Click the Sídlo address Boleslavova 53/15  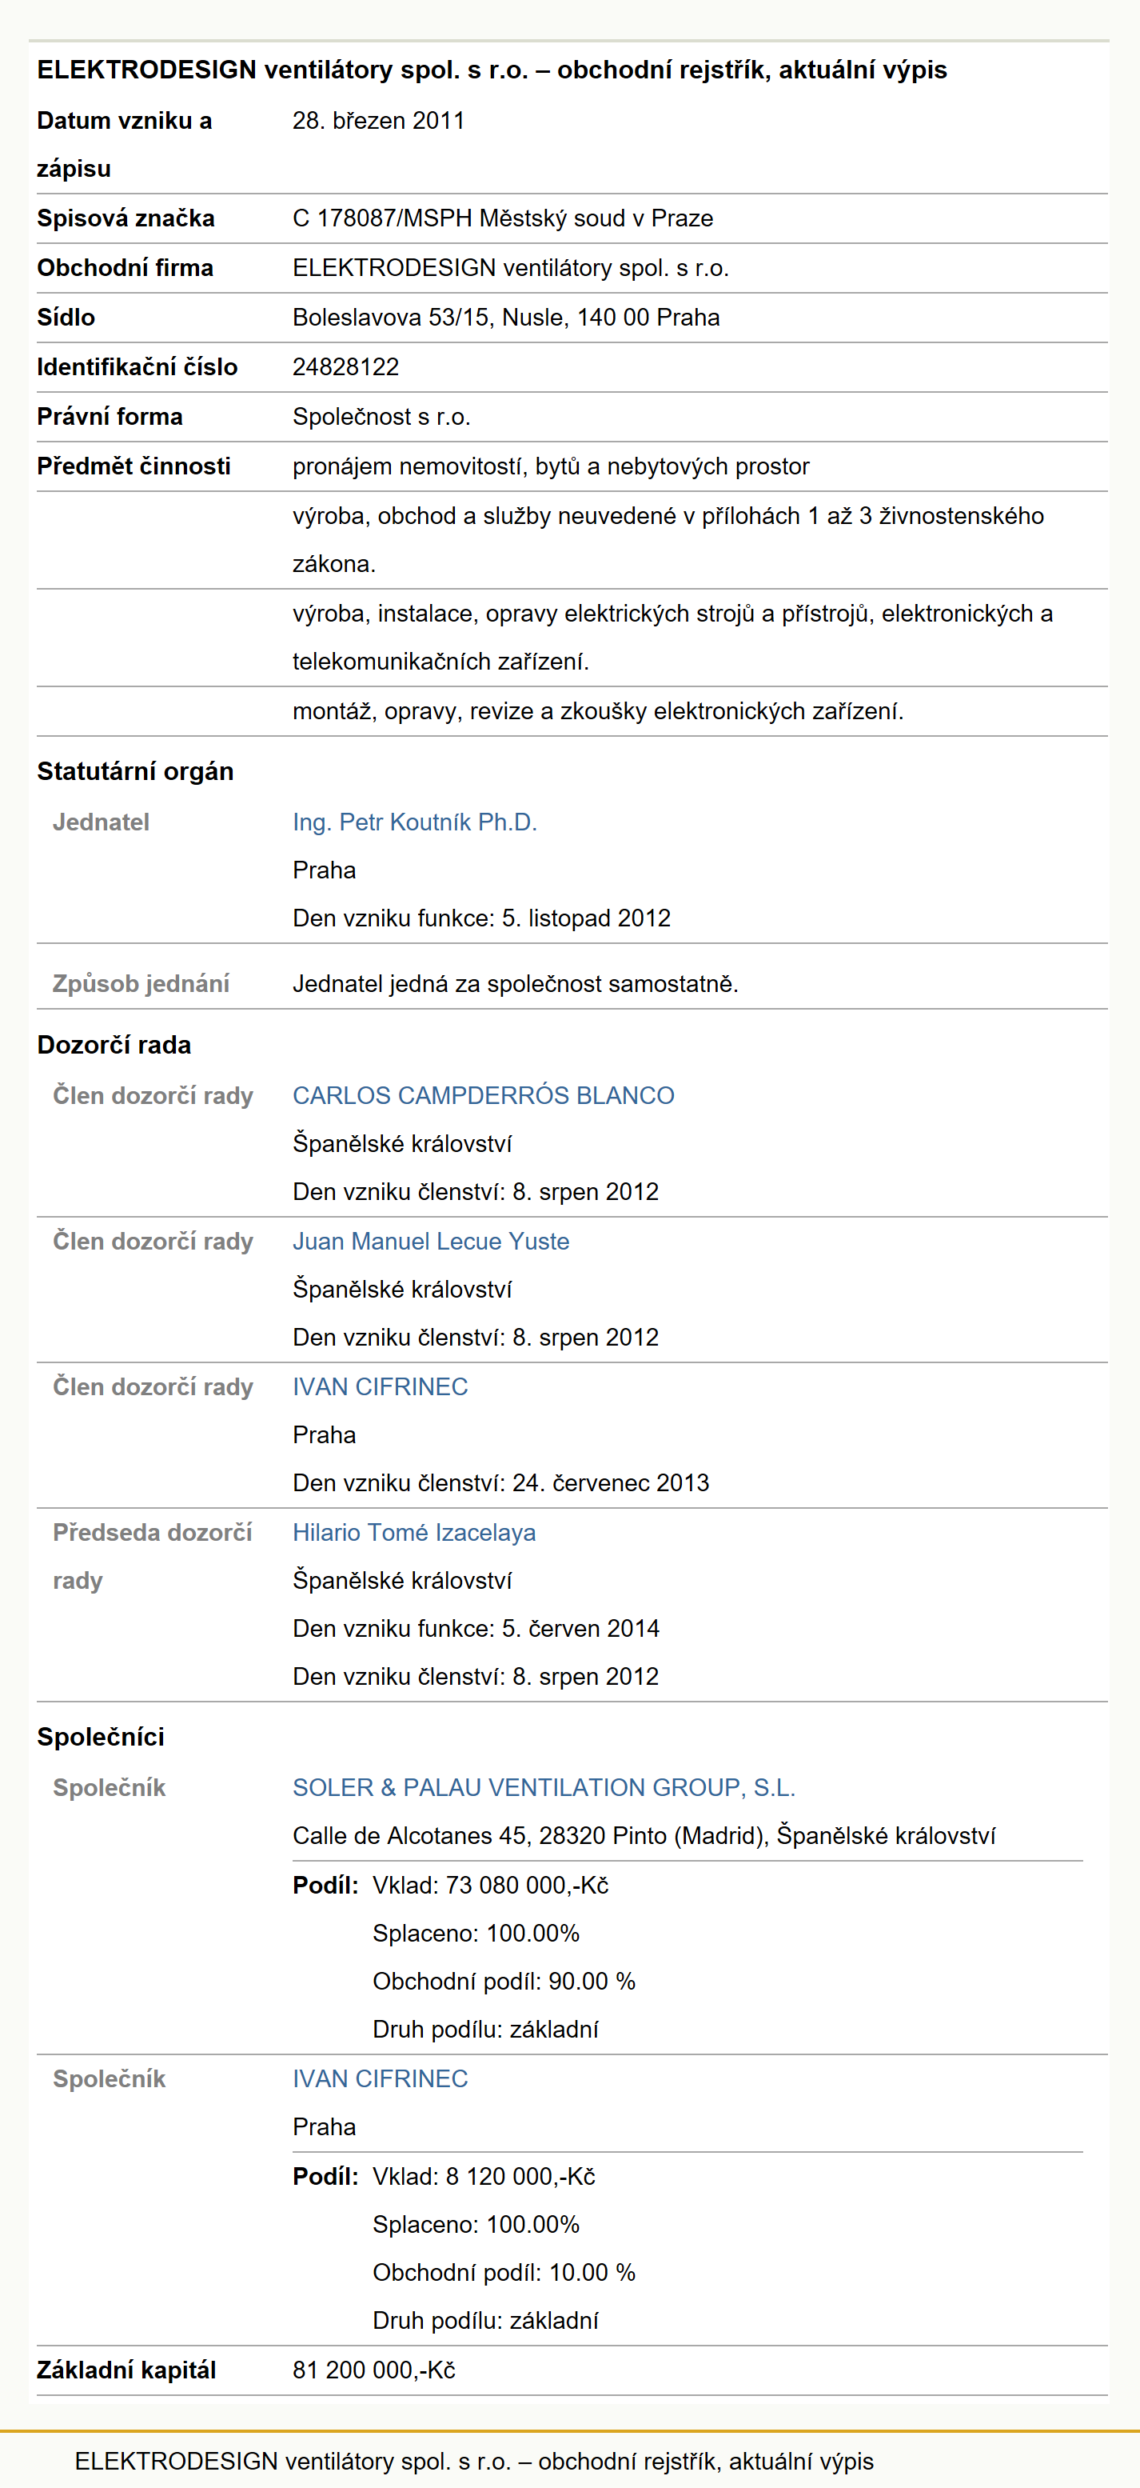coord(506,318)
